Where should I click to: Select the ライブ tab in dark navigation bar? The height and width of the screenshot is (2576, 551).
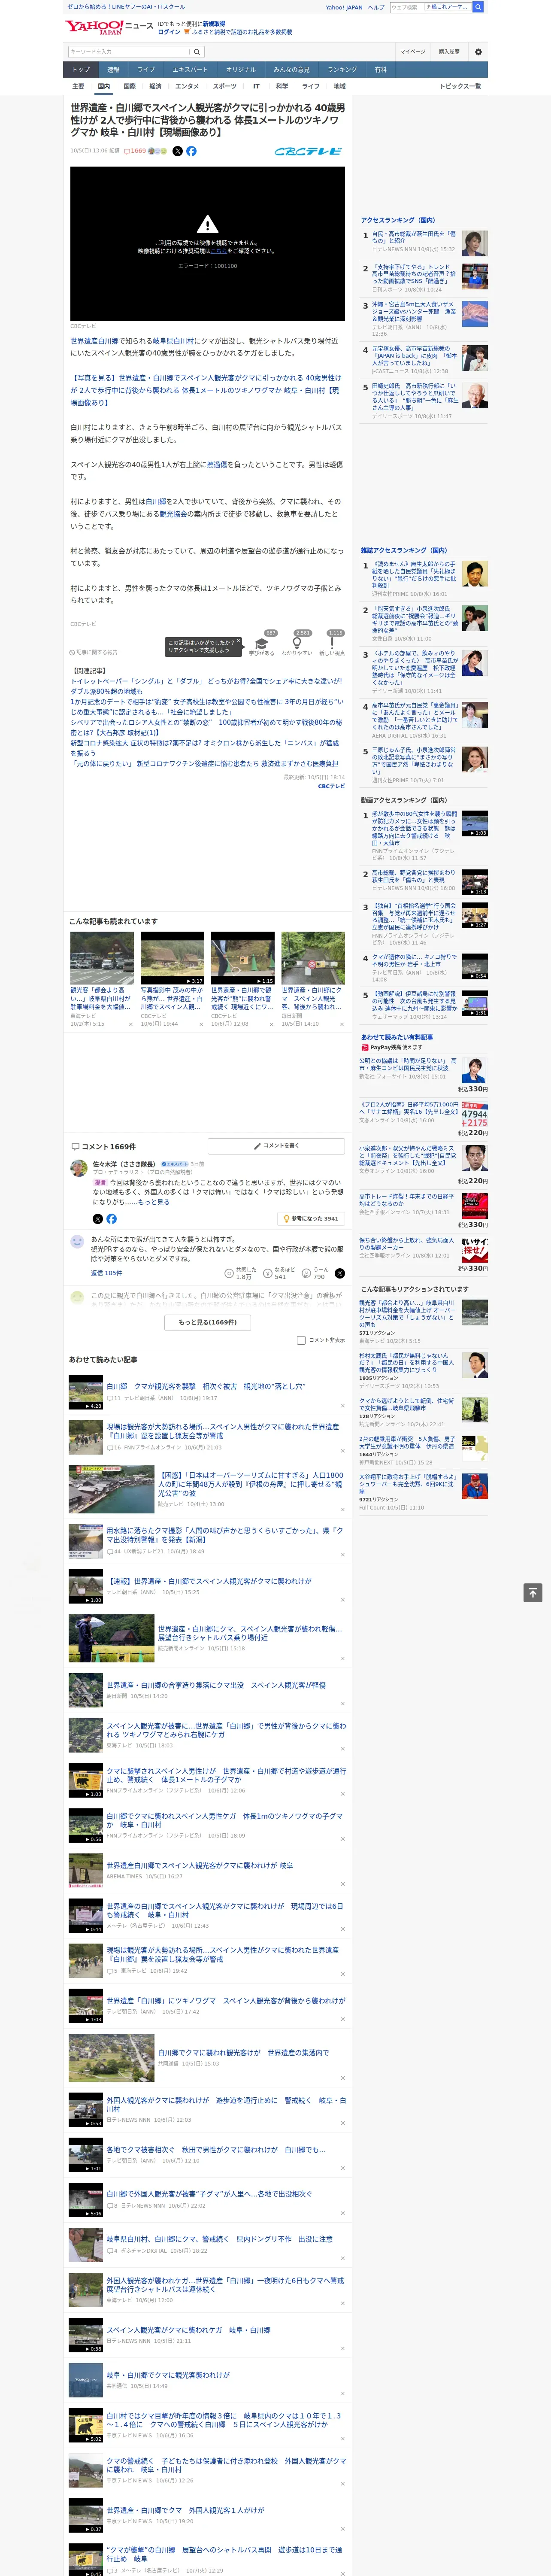pyautogui.click(x=146, y=69)
